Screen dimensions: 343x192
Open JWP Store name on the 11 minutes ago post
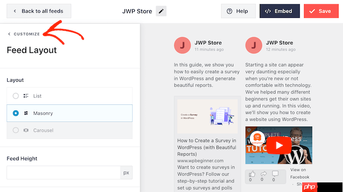(x=208, y=43)
